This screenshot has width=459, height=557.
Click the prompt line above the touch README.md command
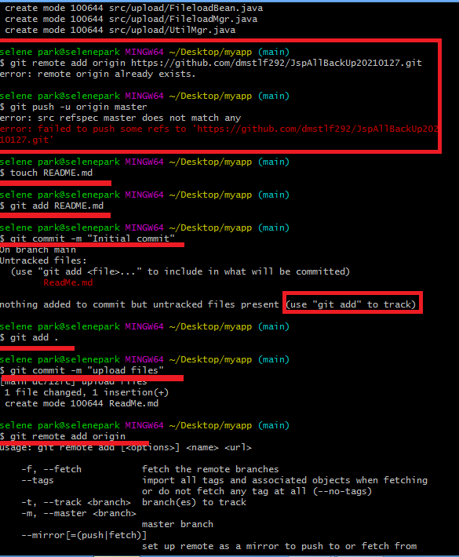[144, 162]
